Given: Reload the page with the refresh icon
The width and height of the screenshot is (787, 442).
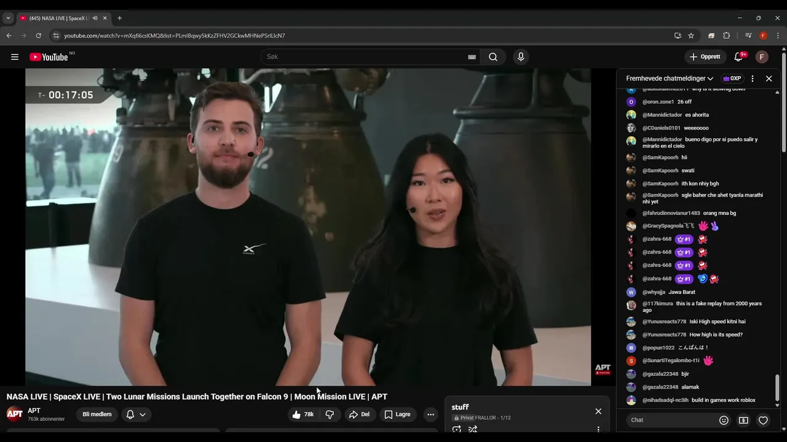Looking at the screenshot, I should pyautogui.click(x=38, y=36).
